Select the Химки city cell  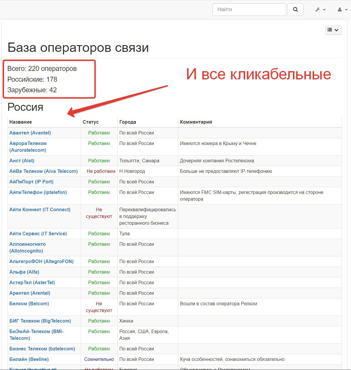[126, 321]
